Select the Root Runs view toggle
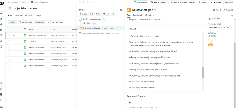The image size is (236, 108). pyautogui.click(x=39, y=22)
